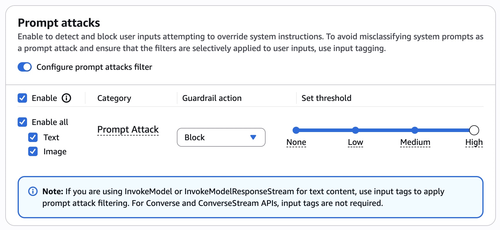Click the High threshold label
This screenshot has width=500, height=230.
(474, 142)
